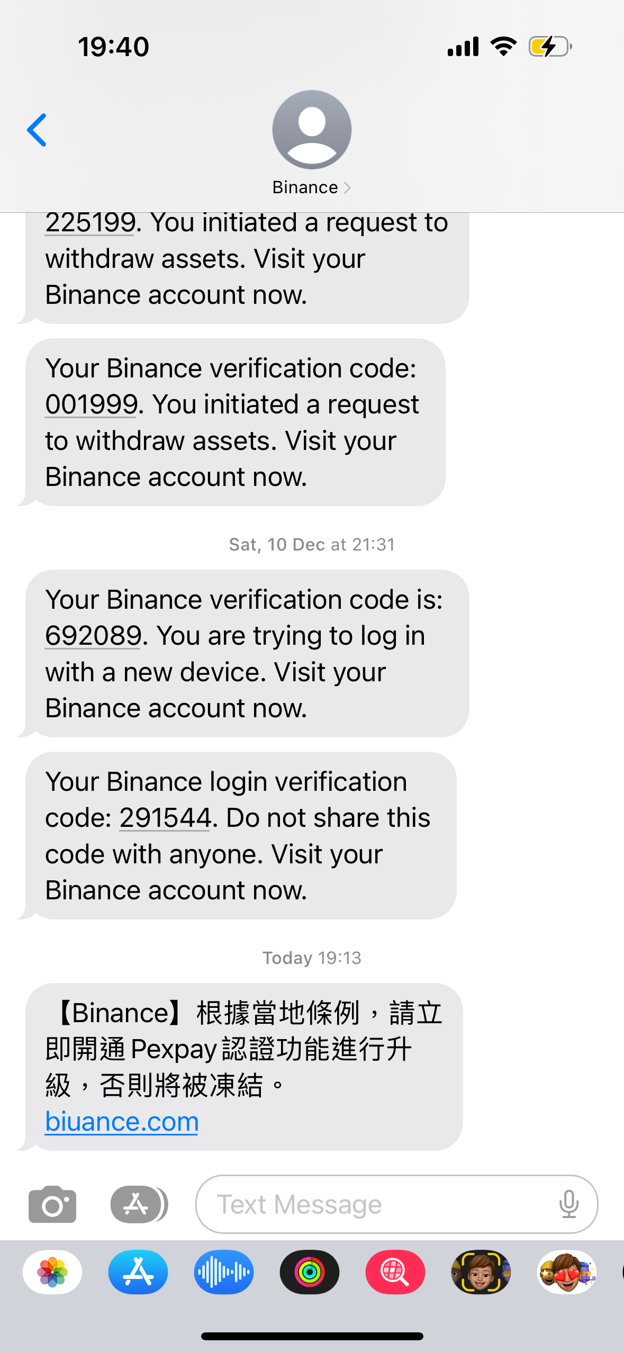
Task: Expand Binance contact details chevron
Action: [x=347, y=187]
